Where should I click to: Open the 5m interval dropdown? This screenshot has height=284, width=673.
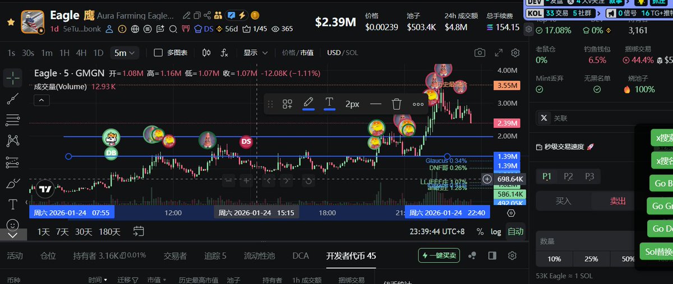124,53
